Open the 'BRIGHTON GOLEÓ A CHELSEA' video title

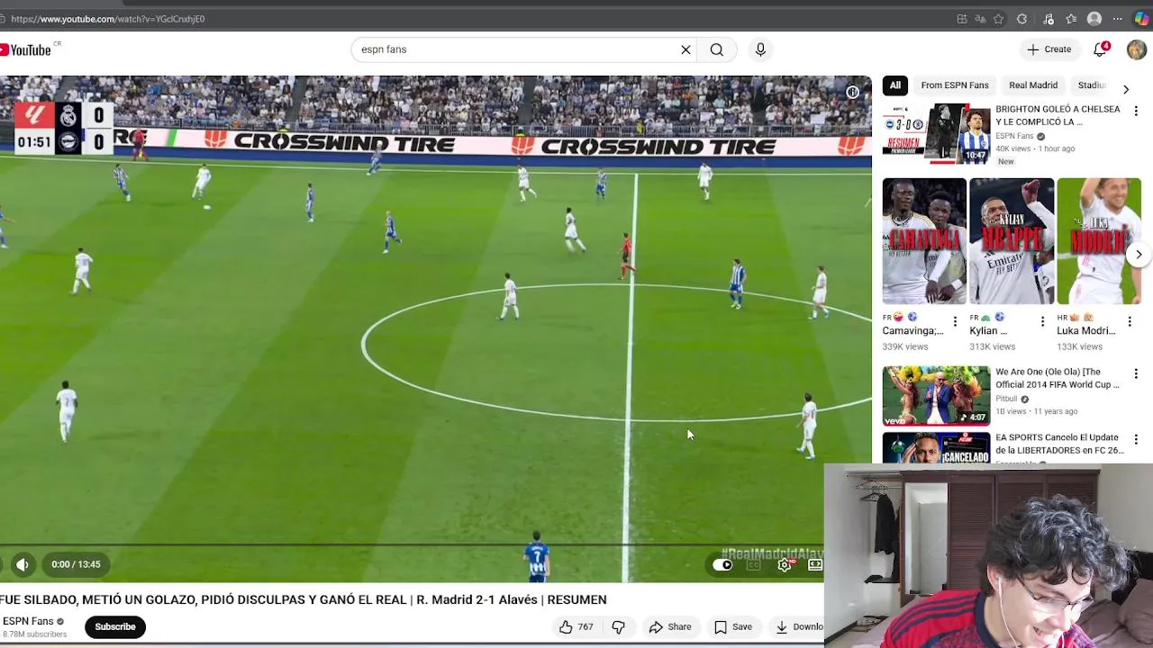[x=1058, y=115]
